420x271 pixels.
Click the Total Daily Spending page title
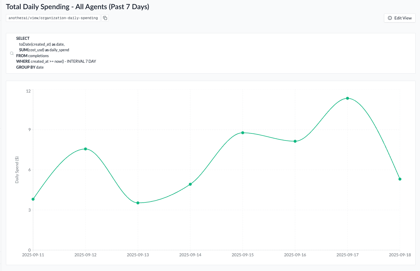[77, 7]
